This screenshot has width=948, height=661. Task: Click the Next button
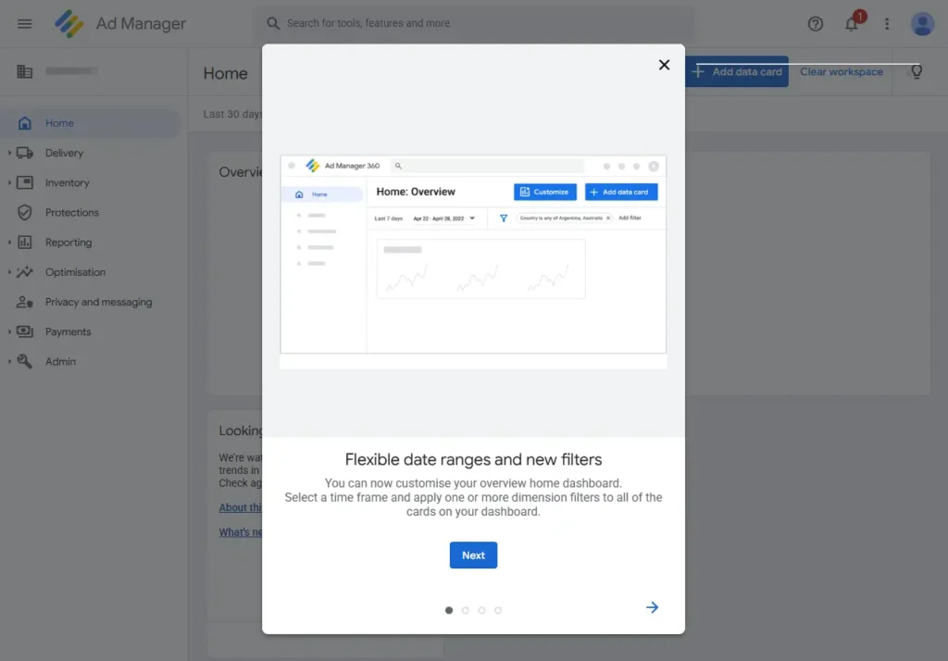473,555
